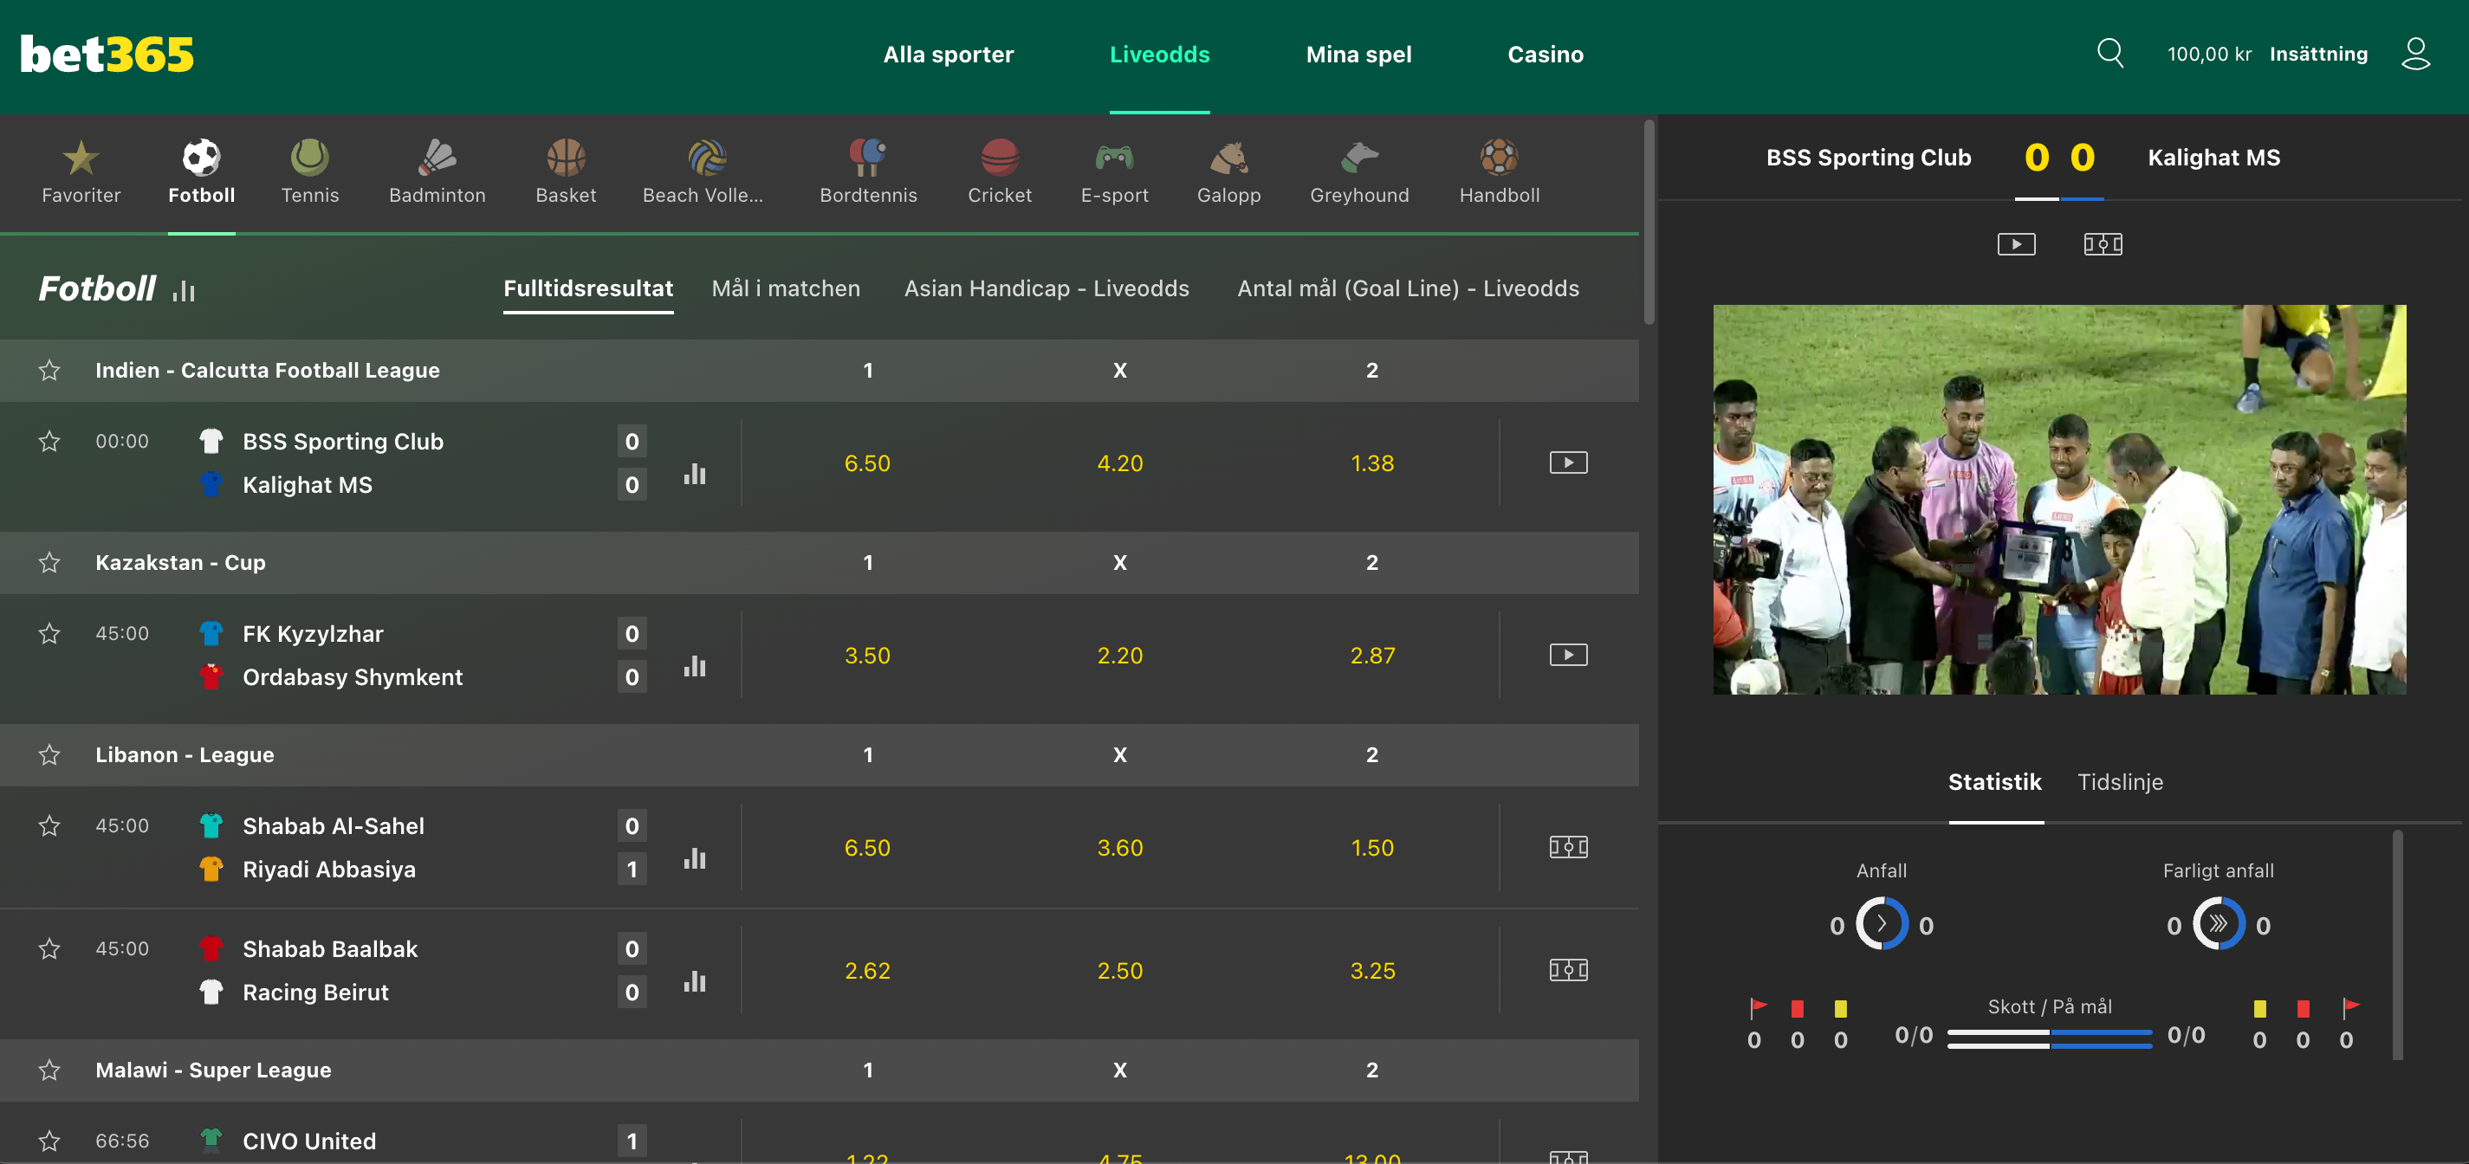Select the Handboll sport icon

pyautogui.click(x=1499, y=173)
